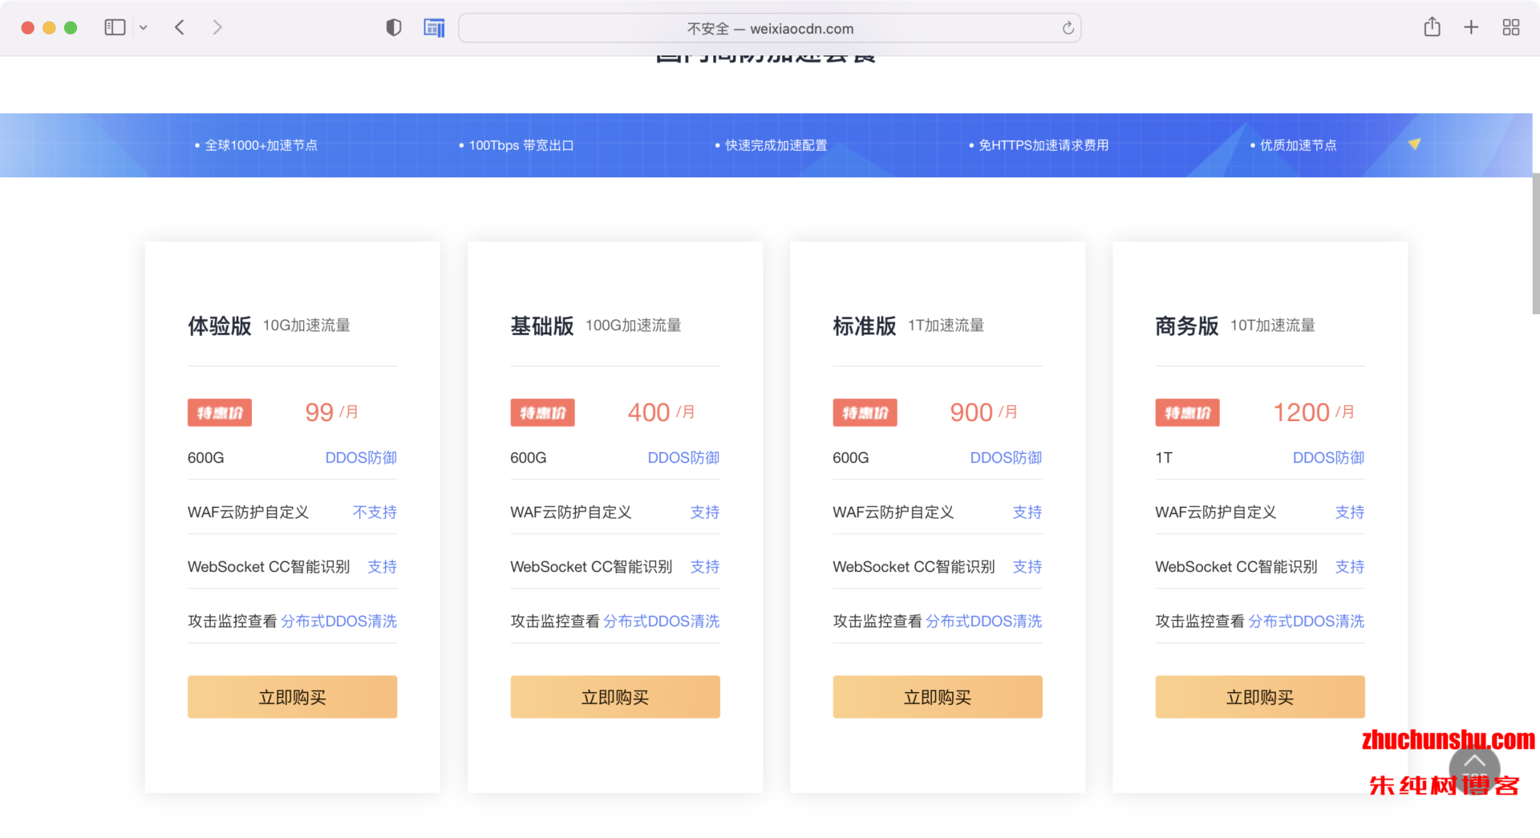
Task: Open the Share menu icon
Action: [1432, 27]
